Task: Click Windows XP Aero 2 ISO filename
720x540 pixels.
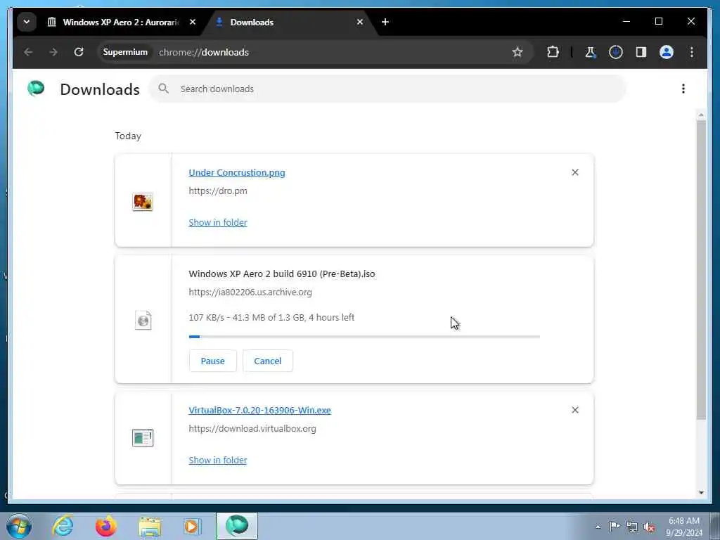Action: 282,274
